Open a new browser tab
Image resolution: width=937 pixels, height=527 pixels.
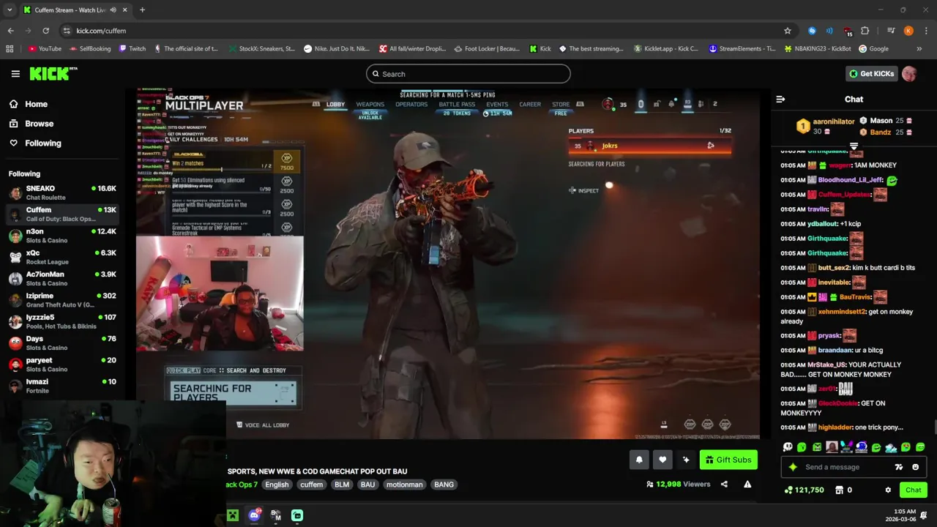pos(142,10)
